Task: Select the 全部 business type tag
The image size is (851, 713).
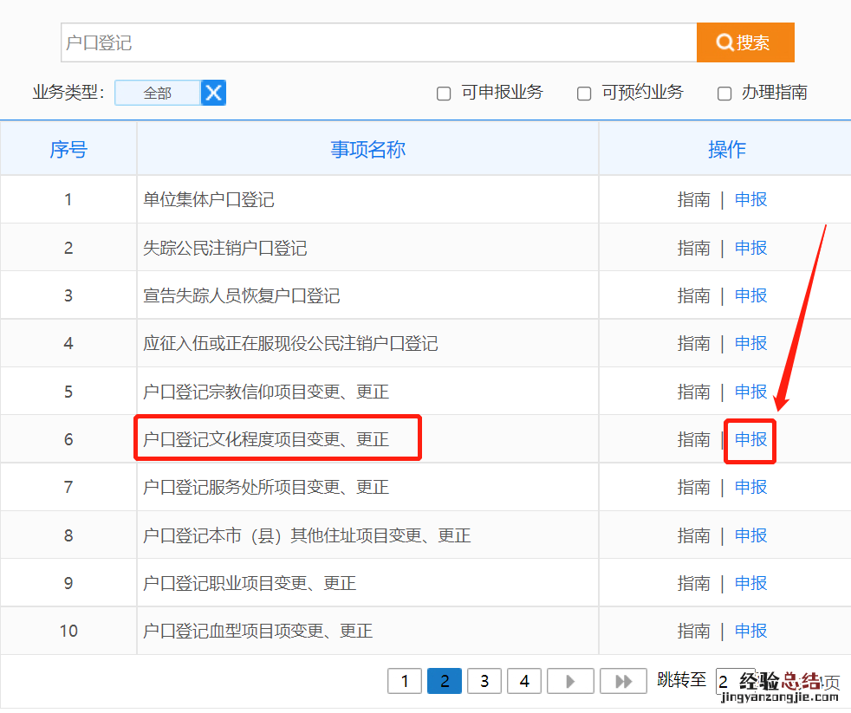Action: coord(158,93)
